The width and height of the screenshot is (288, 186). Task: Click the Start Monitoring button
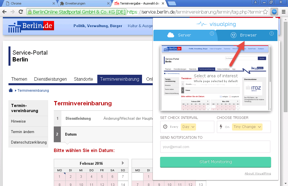pyautogui.click(x=216, y=162)
